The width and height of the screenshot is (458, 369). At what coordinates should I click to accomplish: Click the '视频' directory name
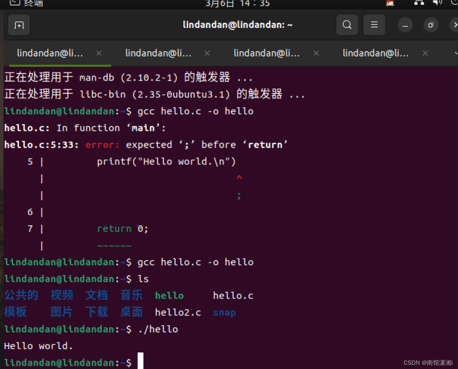click(62, 295)
